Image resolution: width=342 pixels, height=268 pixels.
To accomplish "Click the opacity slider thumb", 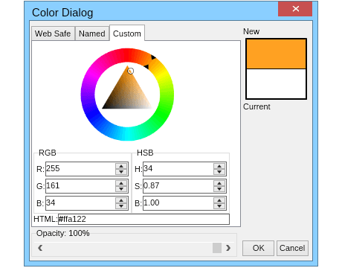I will point(217,248).
